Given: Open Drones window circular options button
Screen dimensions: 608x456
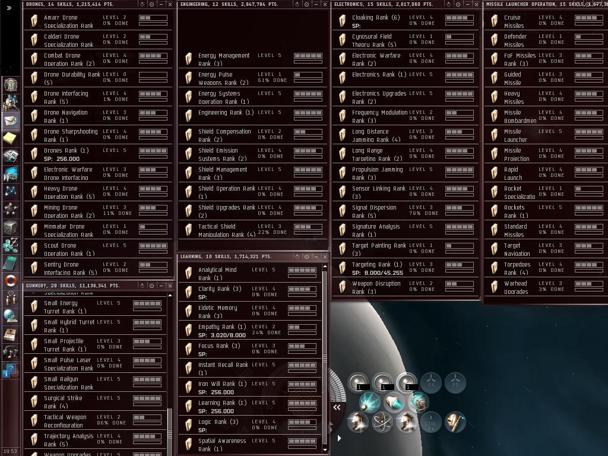Looking at the screenshot, I should [x=151, y=4].
